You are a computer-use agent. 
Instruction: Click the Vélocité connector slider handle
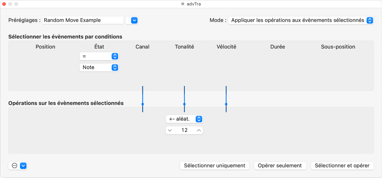click(x=226, y=104)
